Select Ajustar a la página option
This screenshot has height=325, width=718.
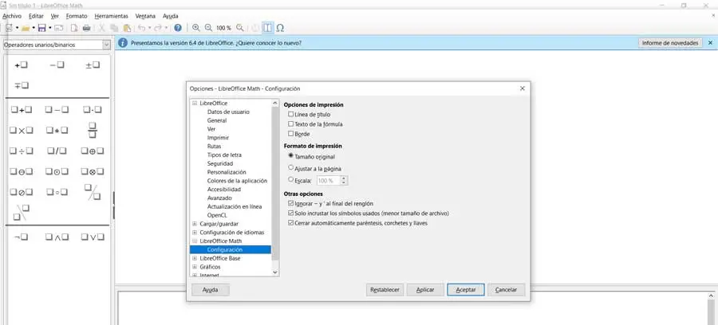click(290, 168)
